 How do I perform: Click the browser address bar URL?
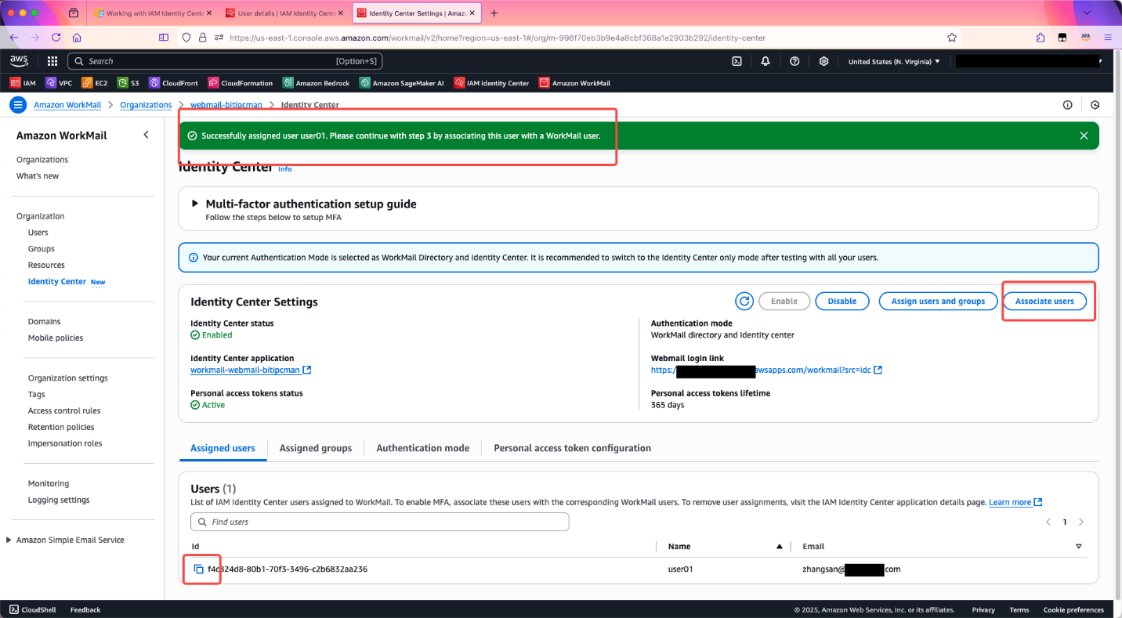[x=498, y=38]
